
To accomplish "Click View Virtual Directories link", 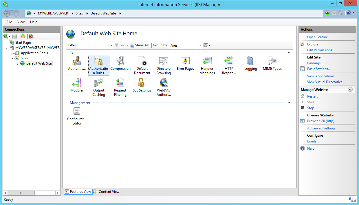I will click(x=325, y=82).
